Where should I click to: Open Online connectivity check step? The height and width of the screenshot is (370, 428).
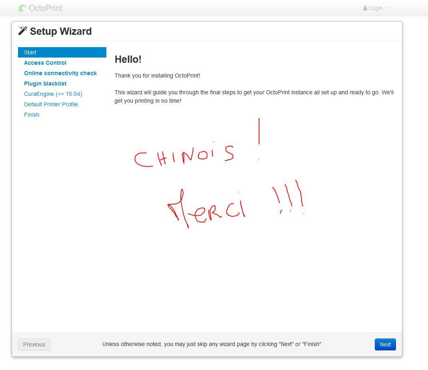pyautogui.click(x=60, y=73)
